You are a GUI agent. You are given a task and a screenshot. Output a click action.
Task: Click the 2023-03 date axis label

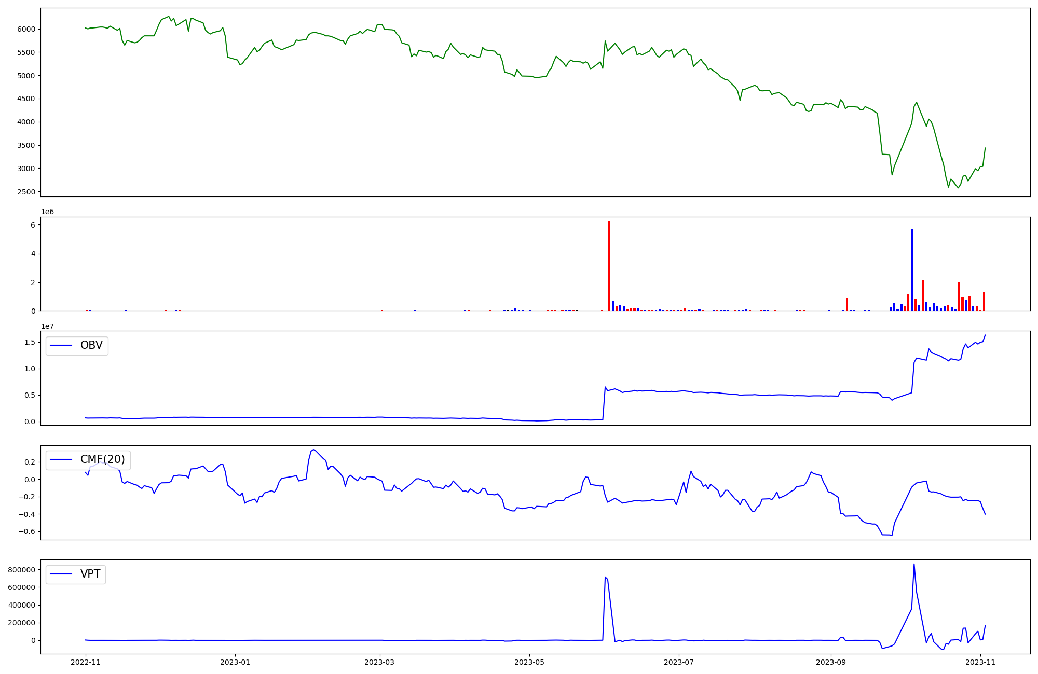pos(380,662)
